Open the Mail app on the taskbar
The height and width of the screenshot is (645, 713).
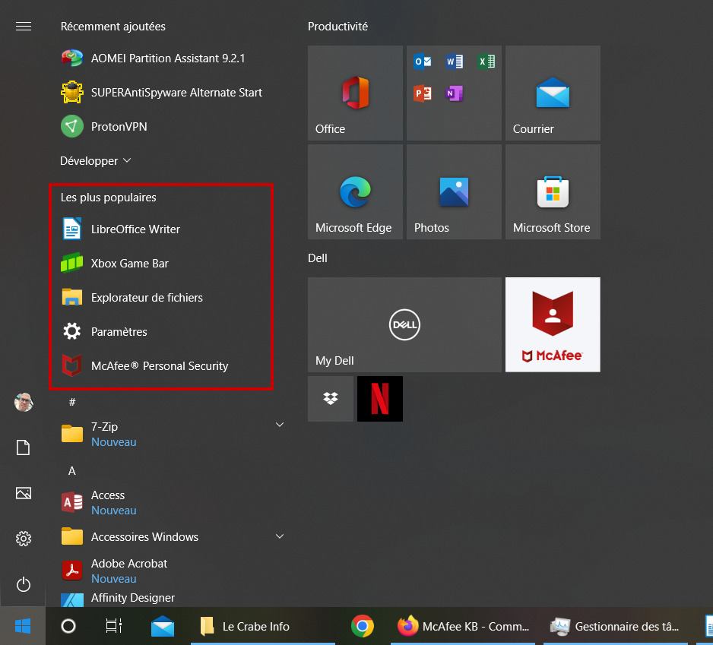point(163,626)
